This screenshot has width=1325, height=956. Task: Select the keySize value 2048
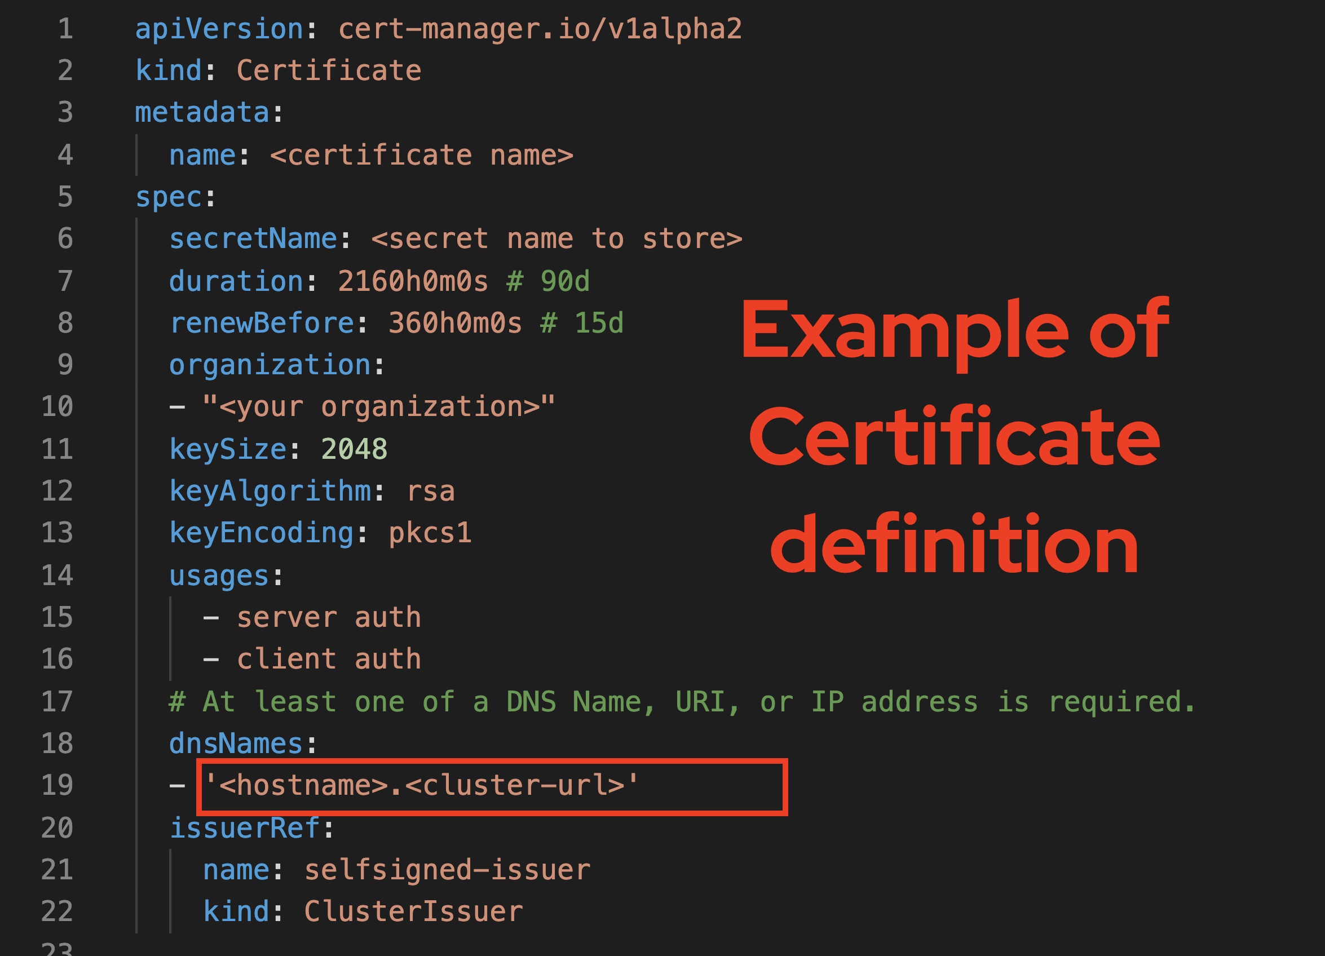point(355,449)
